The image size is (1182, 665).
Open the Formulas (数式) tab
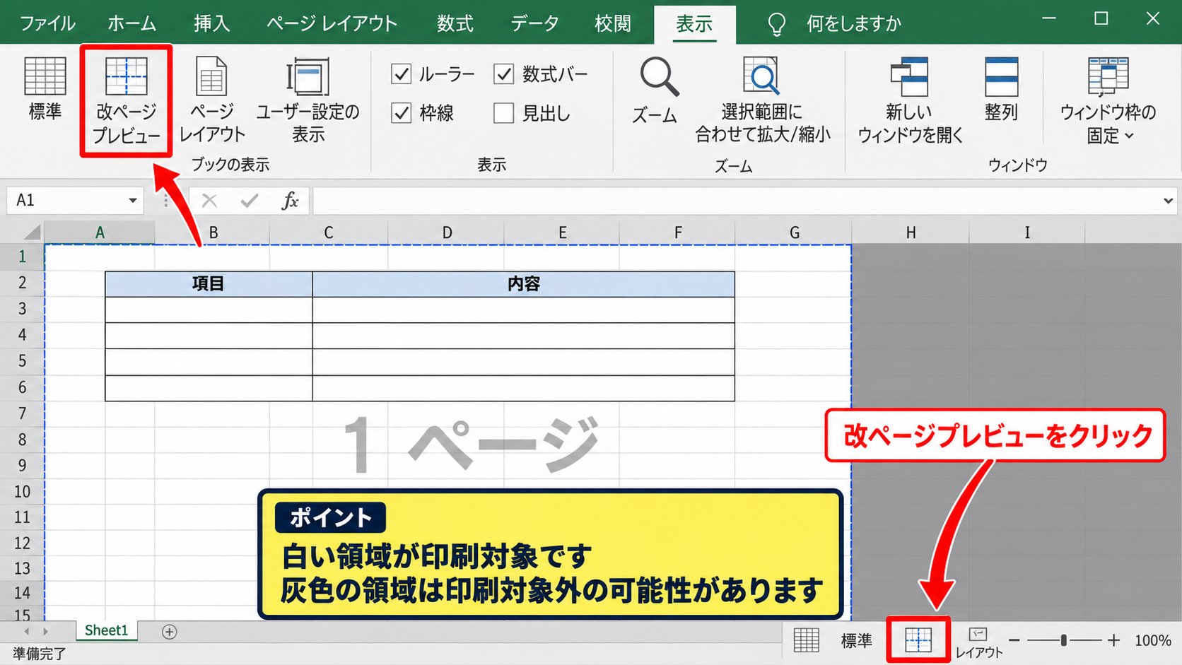455,24
